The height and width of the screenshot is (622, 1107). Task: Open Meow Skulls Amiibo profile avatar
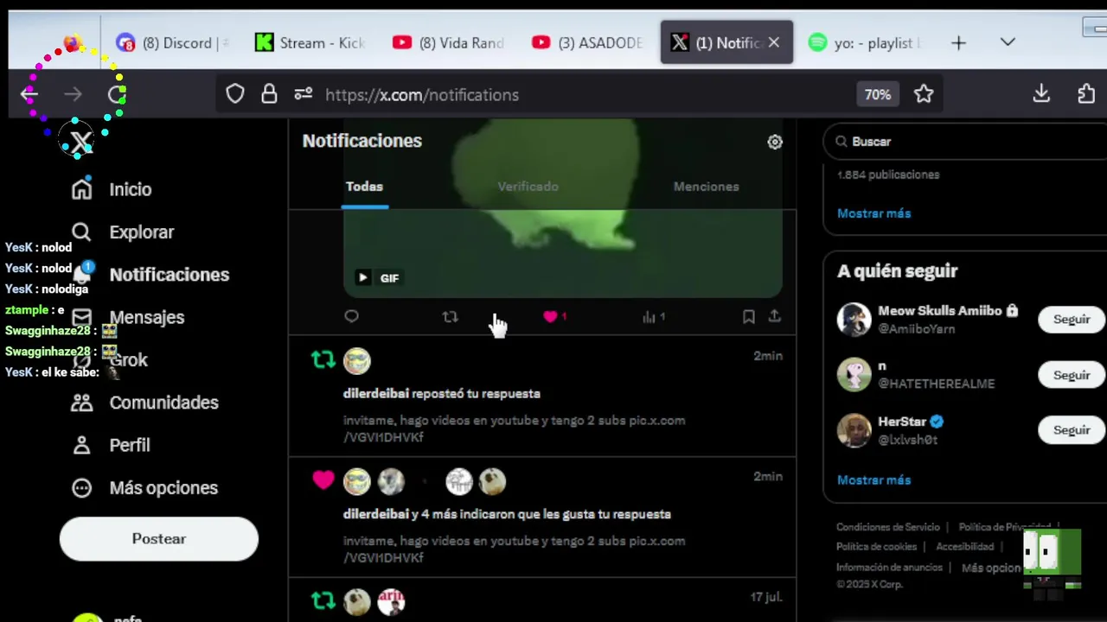point(854,320)
